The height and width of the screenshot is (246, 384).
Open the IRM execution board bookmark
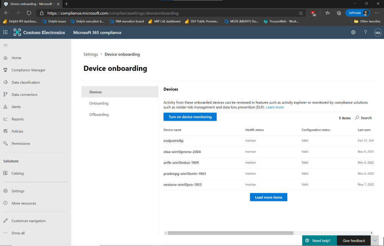(127, 21)
